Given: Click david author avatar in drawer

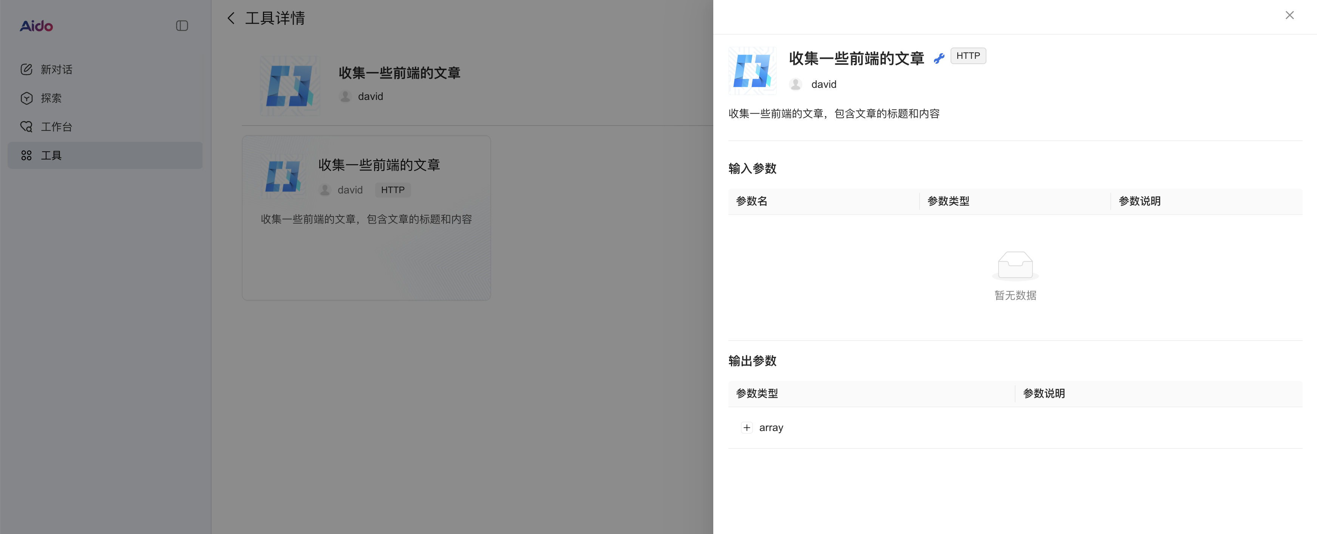Looking at the screenshot, I should pyautogui.click(x=796, y=84).
